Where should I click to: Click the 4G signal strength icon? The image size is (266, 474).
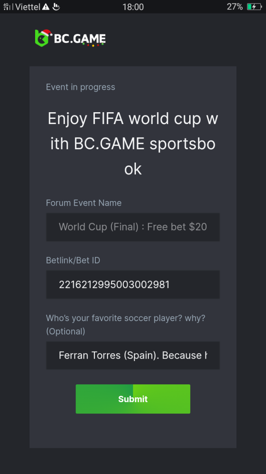tap(8, 7)
